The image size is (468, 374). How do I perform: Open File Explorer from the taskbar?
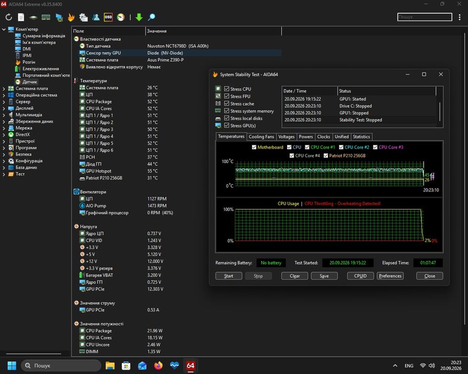[x=110, y=365]
